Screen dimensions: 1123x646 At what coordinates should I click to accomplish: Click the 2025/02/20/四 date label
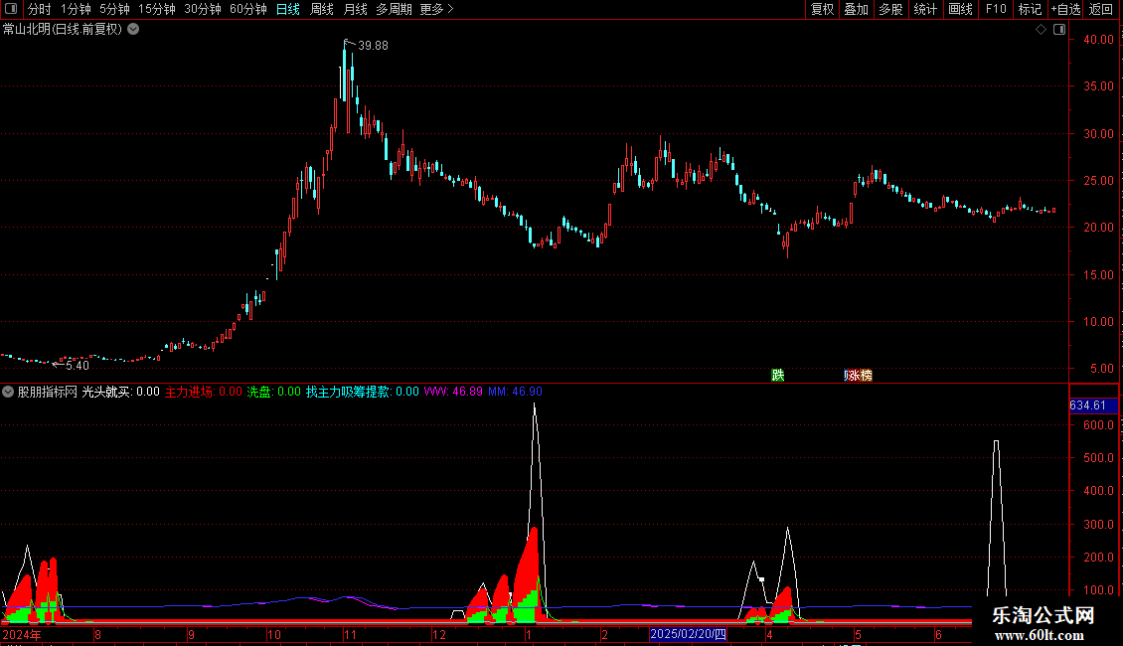click(689, 634)
